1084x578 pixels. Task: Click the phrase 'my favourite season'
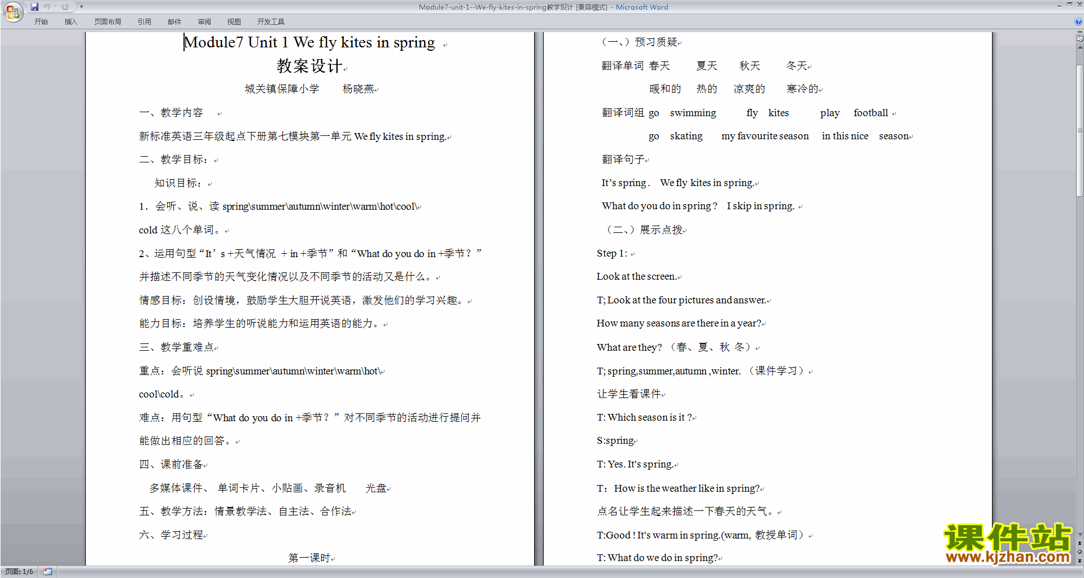pos(765,136)
